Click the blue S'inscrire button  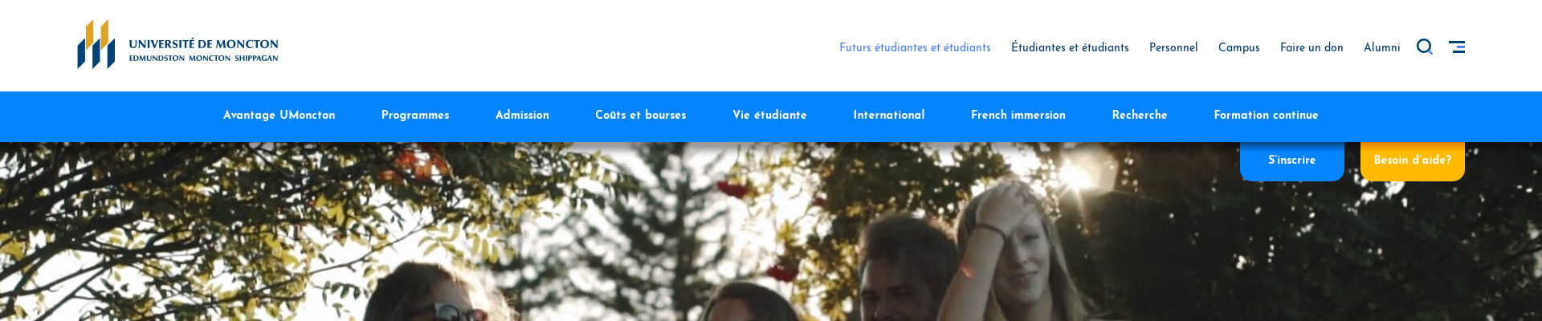point(1291,160)
